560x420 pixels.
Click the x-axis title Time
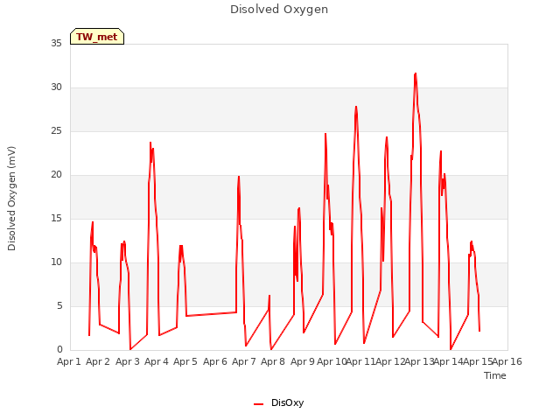495,375
